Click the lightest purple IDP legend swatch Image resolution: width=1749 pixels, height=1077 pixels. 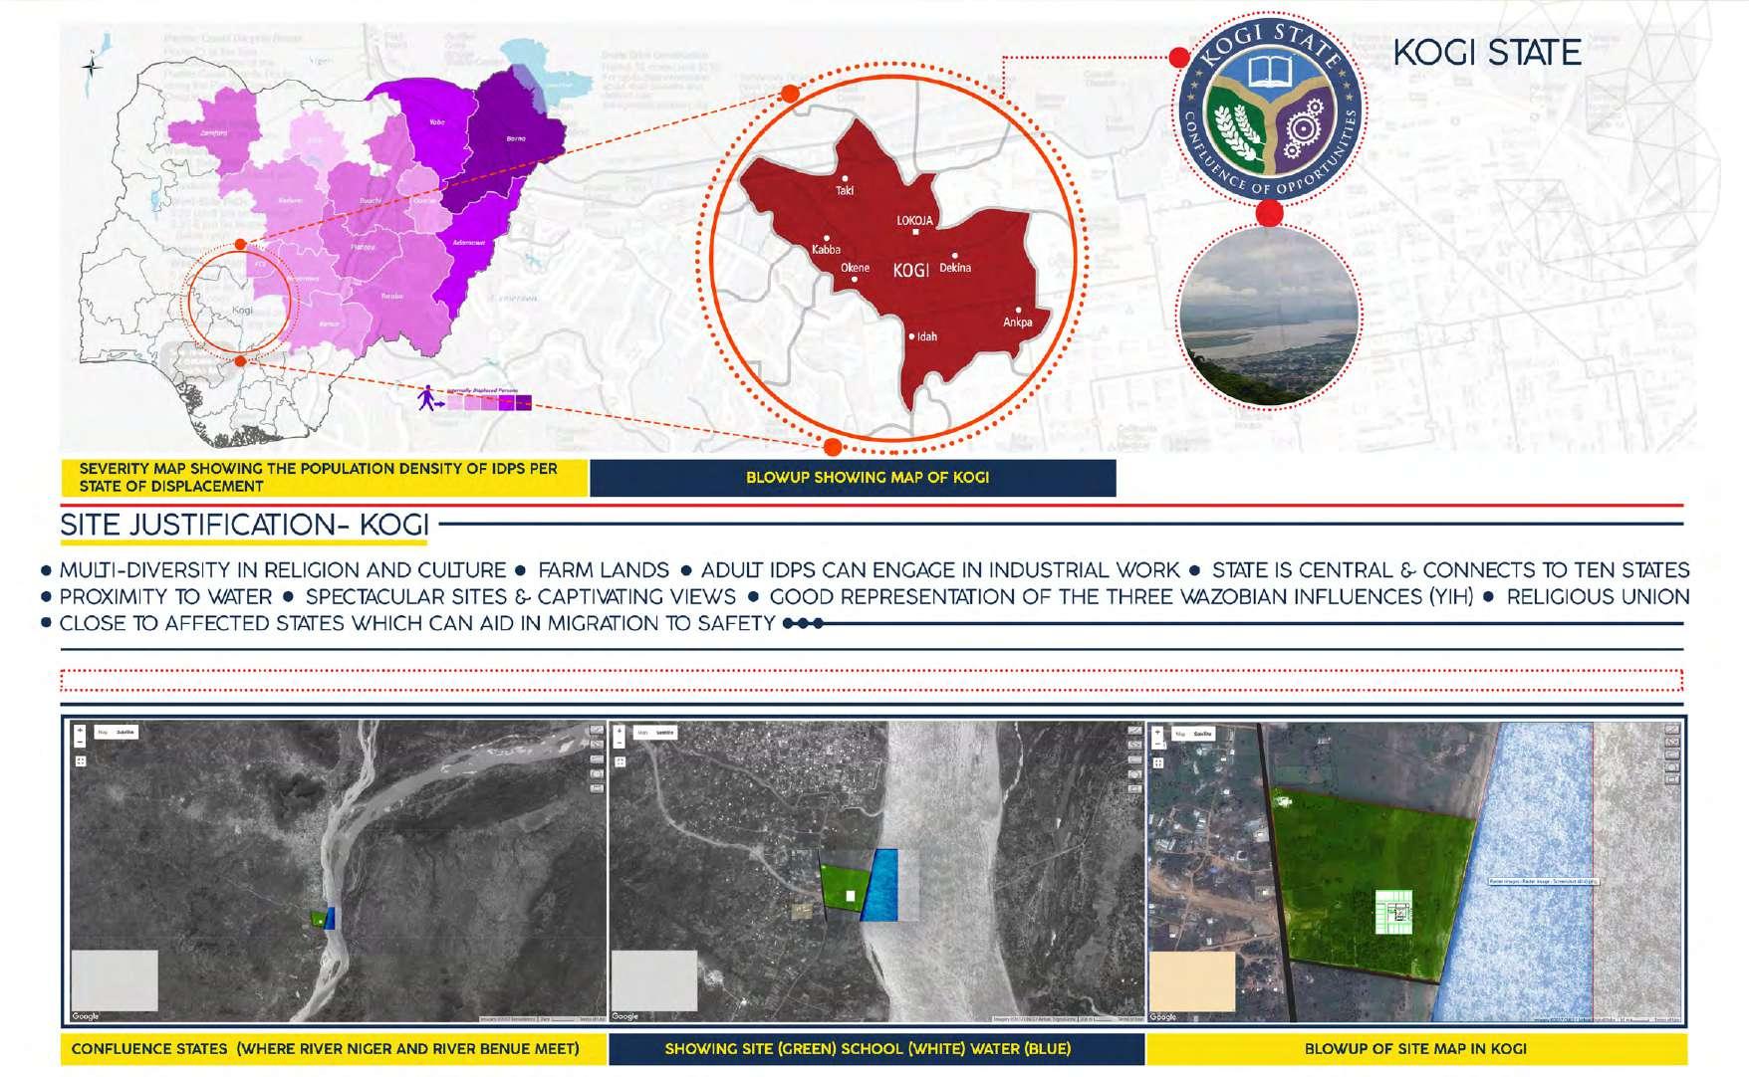click(x=455, y=402)
